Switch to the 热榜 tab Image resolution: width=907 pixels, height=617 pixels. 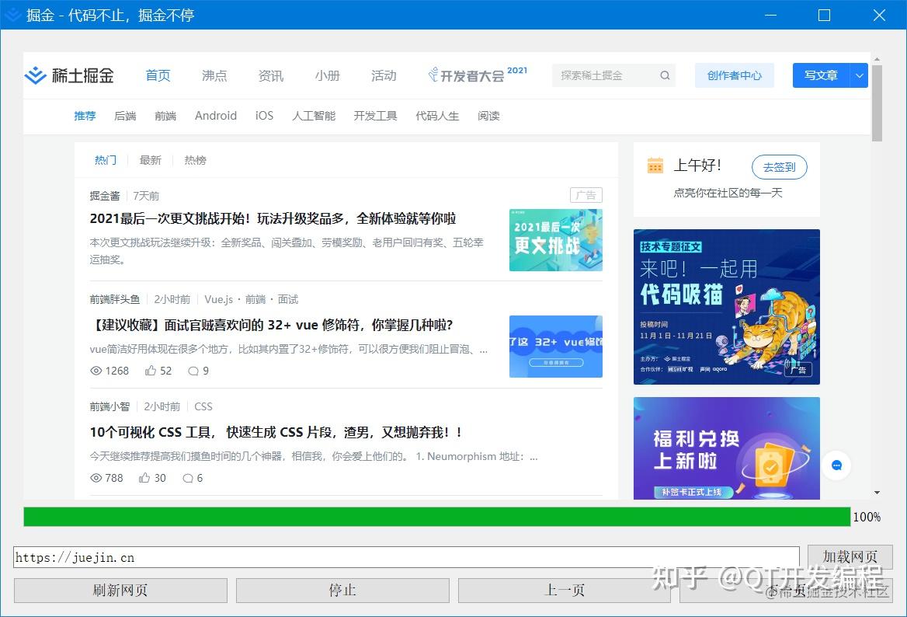click(195, 160)
